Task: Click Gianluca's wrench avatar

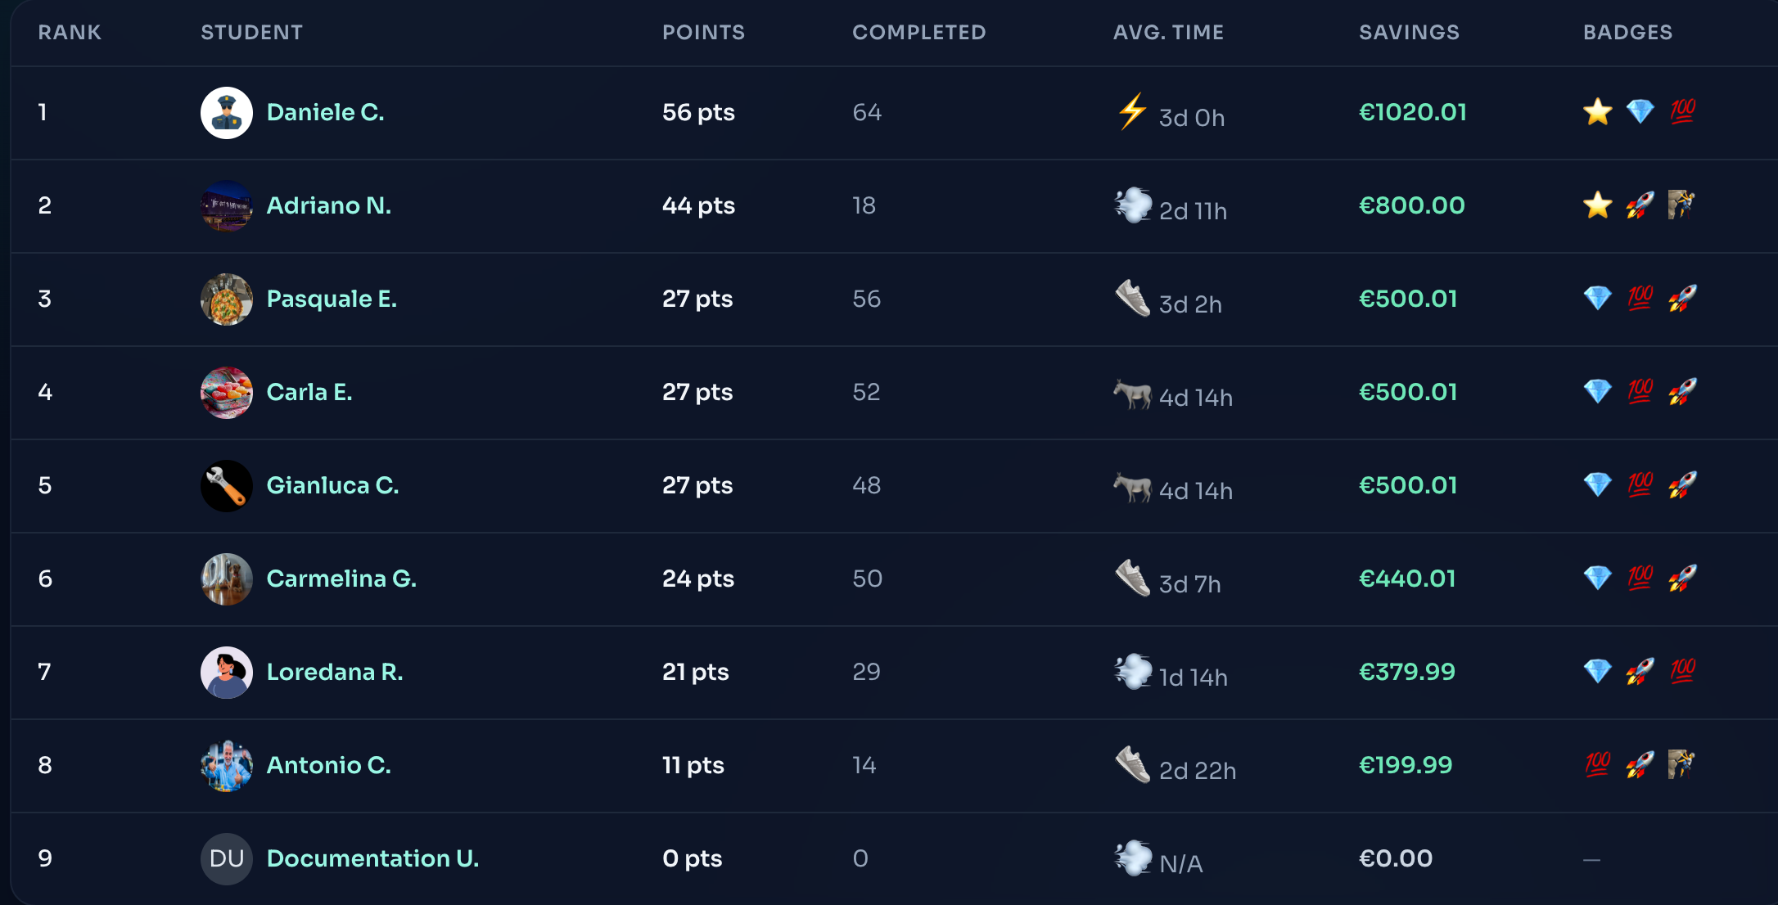Action: coord(227,485)
